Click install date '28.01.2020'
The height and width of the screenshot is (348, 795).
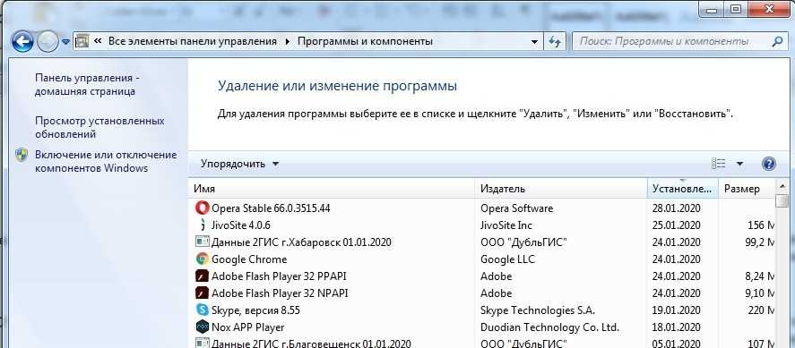[x=677, y=208]
